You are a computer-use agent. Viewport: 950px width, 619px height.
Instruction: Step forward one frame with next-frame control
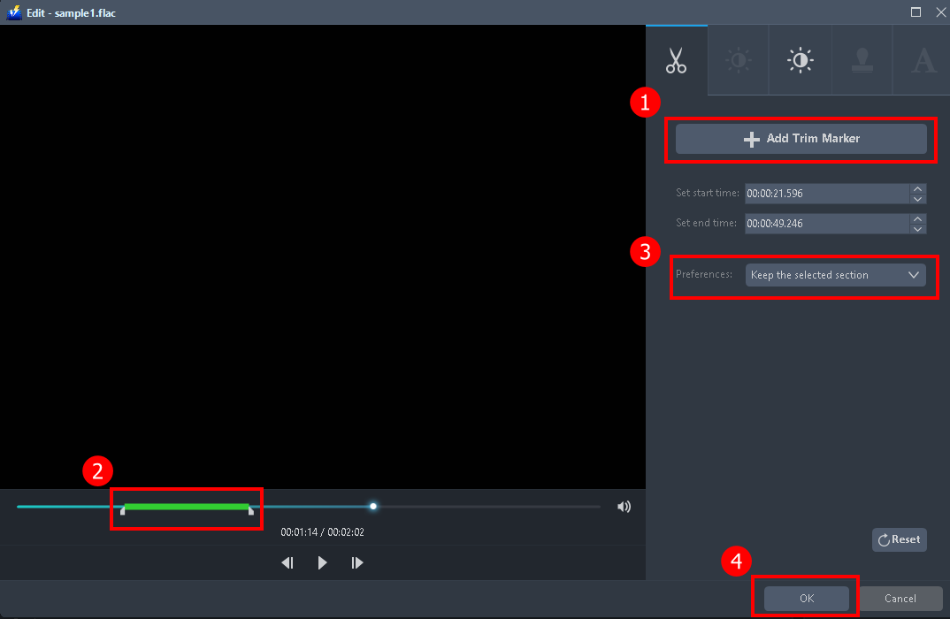[357, 562]
